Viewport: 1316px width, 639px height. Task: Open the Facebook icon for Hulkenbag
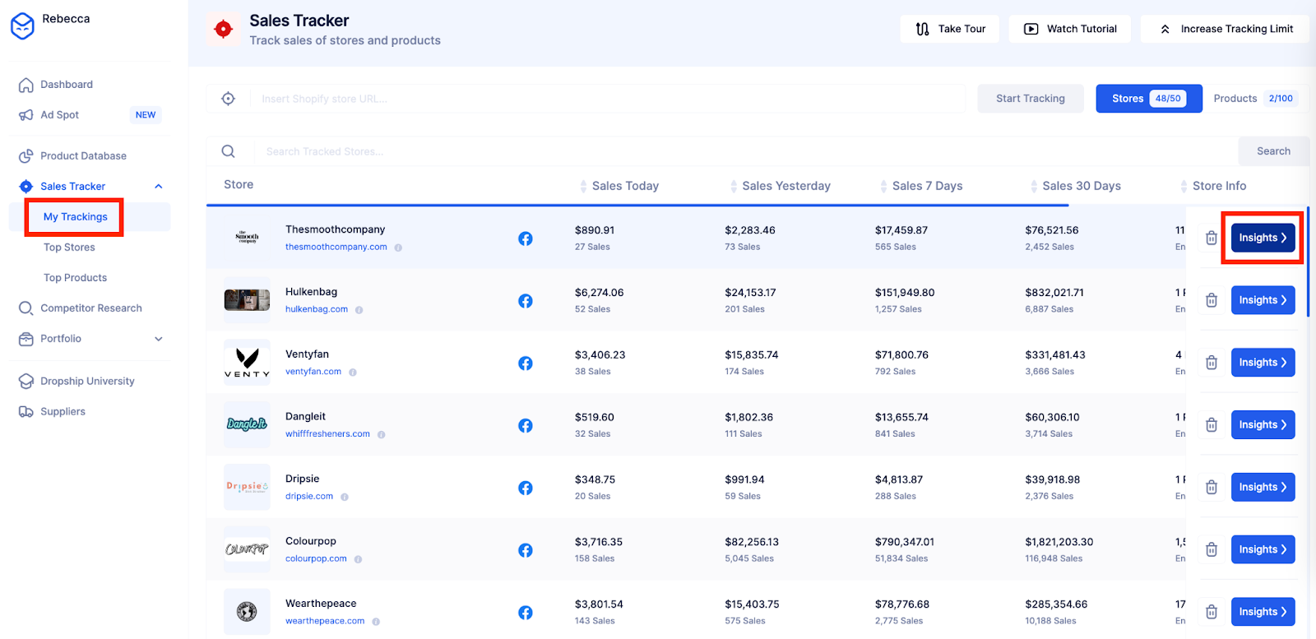526,301
